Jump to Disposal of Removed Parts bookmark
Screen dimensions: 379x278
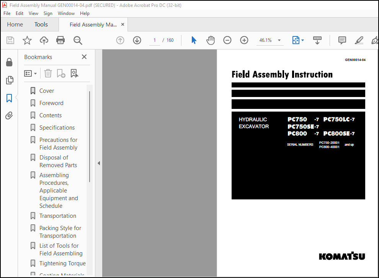[58, 161]
